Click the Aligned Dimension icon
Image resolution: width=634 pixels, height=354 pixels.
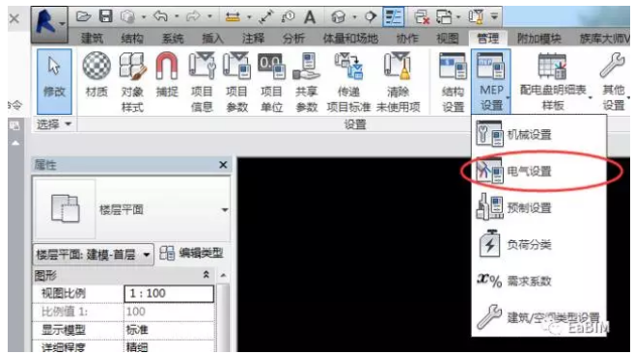tap(266, 17)
